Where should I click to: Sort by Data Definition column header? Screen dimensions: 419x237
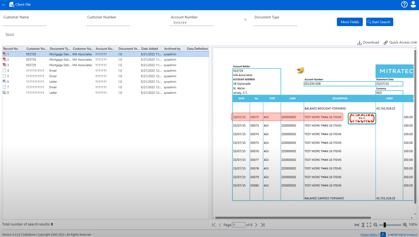[x=197, y=49]
